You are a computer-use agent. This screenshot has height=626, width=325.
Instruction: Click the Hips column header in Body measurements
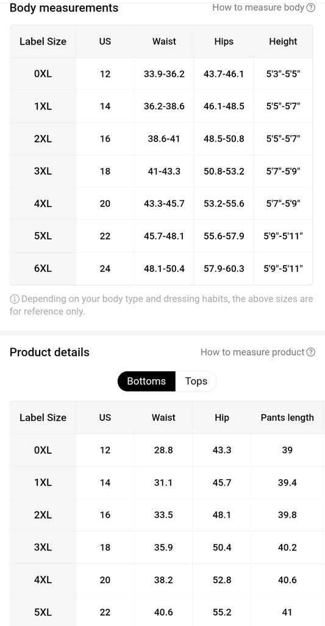pyautogui.click(x=224, y=42)
